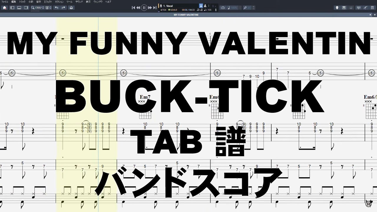This screenshot has height=212, width=377.
Task: Redo the last action
Action: click(x=63, y=8)
